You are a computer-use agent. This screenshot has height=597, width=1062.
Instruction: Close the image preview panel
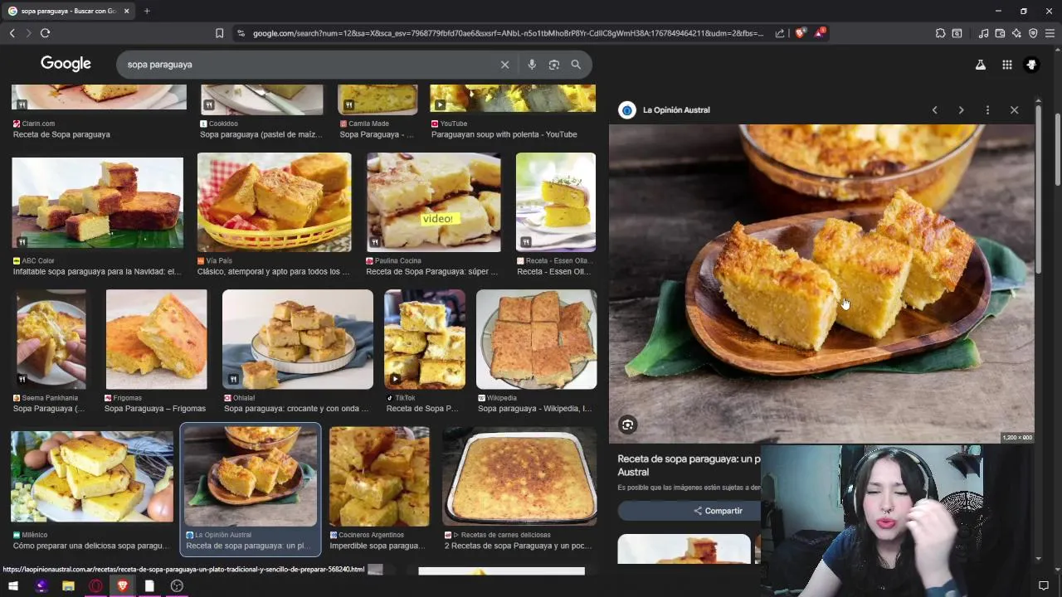1014,110
